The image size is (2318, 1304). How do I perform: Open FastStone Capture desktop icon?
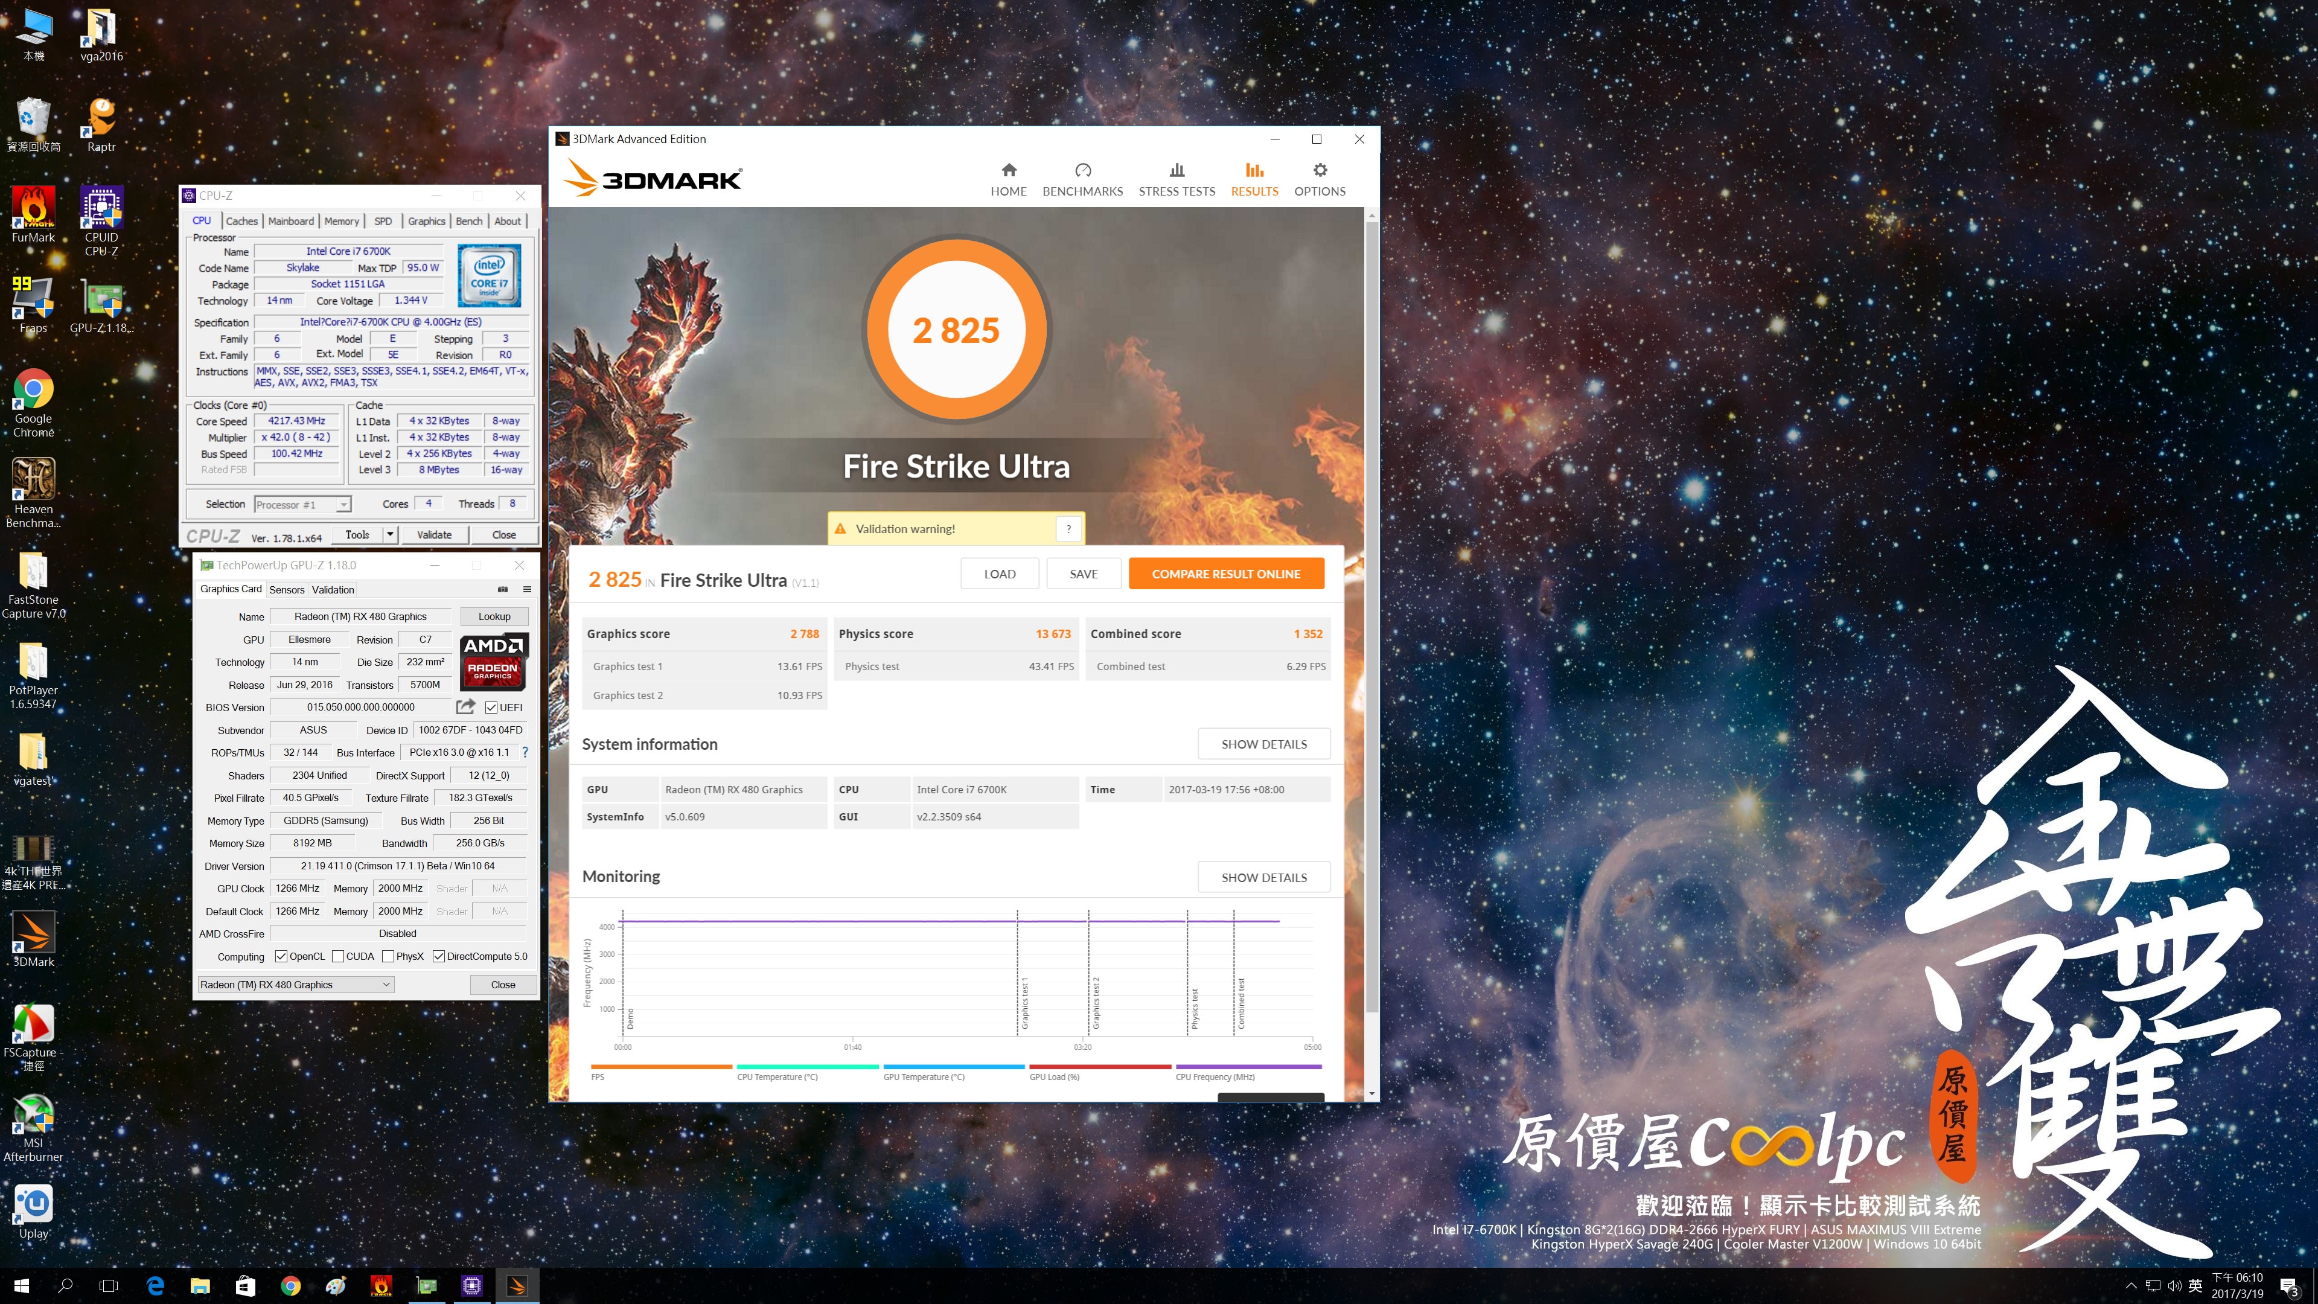33,585
